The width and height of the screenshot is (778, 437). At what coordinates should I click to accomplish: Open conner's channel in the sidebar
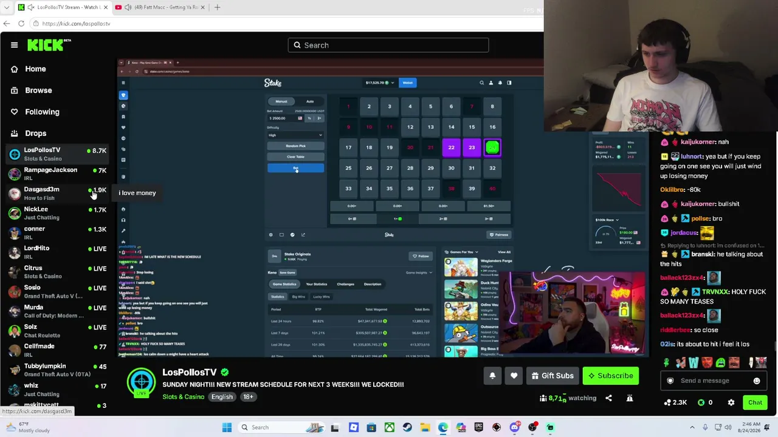pos(58,232)
